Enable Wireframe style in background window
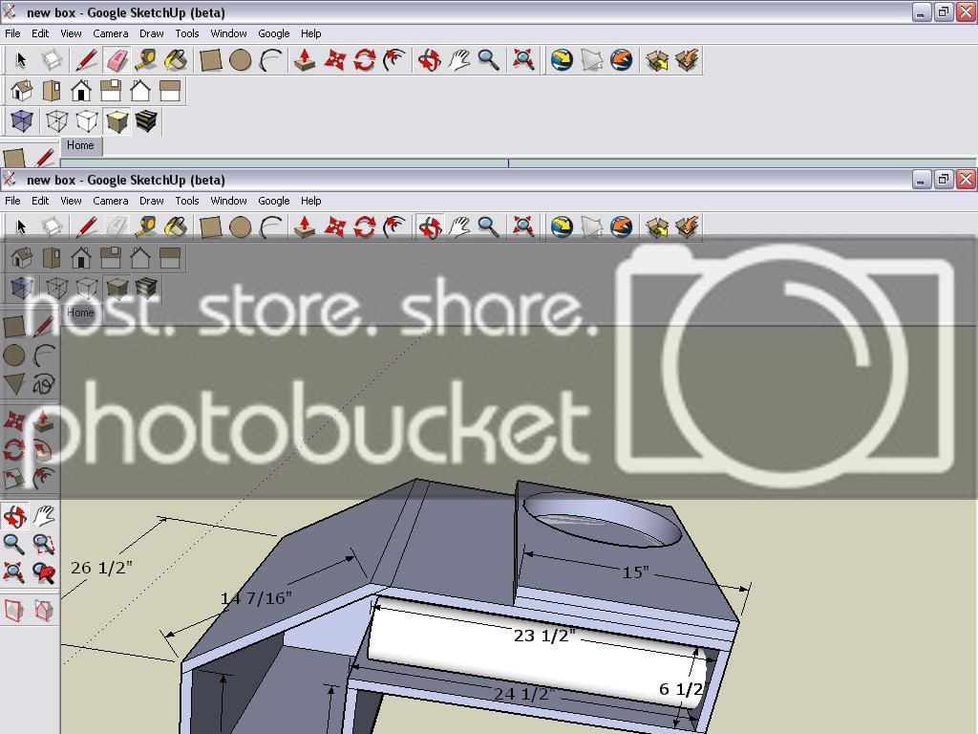Screen dimensions: 978x734 [x=56, y=121]
